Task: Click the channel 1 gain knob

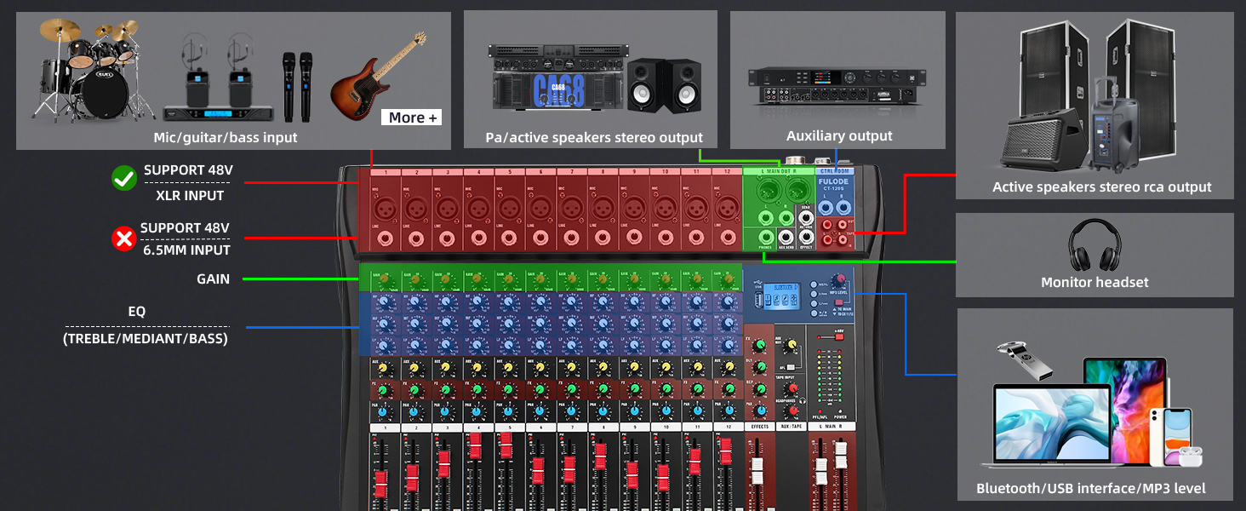Action: tap(384, 278)
